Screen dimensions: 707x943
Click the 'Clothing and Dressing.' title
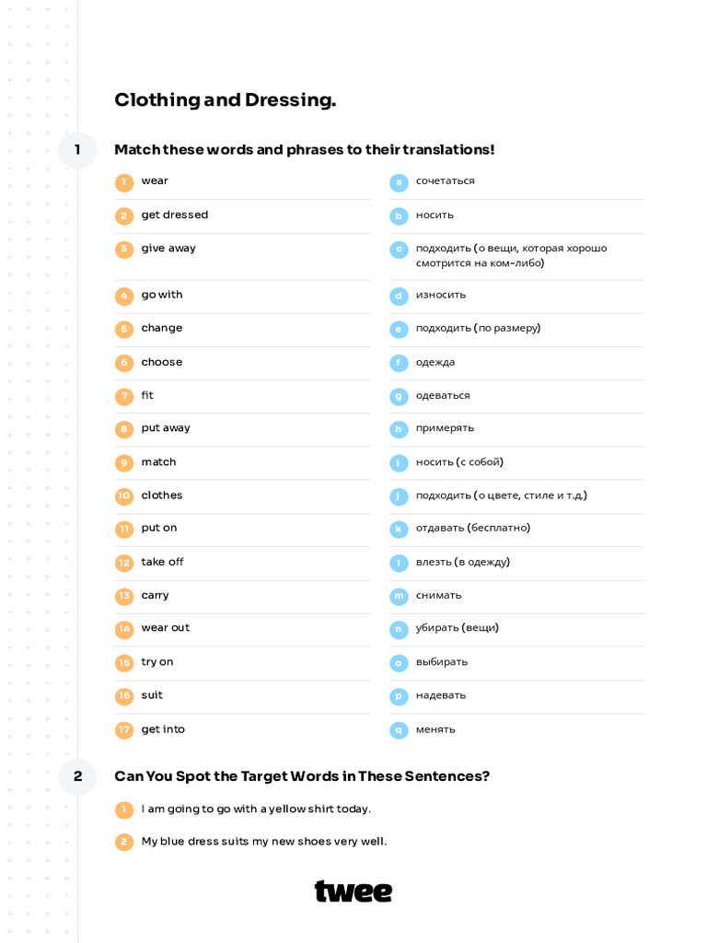[226, 99]
